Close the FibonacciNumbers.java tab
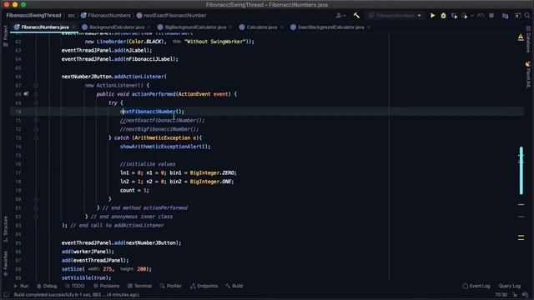This screenshot has width=534, height=300. pos(73,27)
